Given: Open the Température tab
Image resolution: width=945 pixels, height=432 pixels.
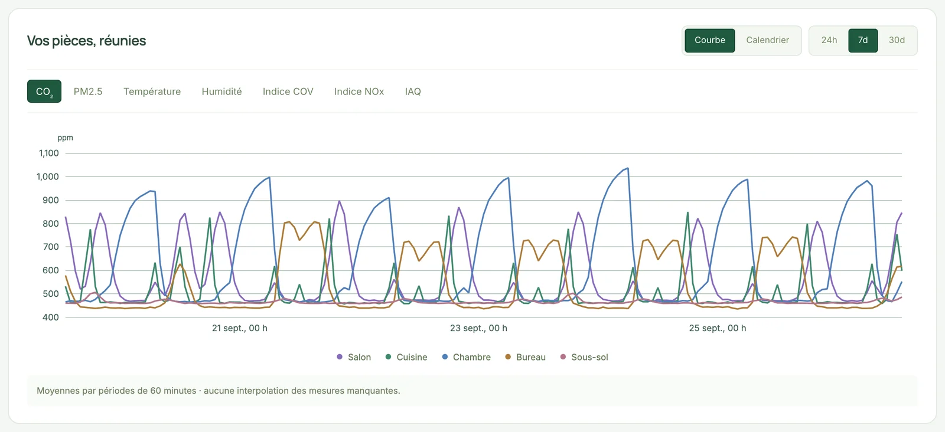Looking at the screenshot, I should [152, 91].
